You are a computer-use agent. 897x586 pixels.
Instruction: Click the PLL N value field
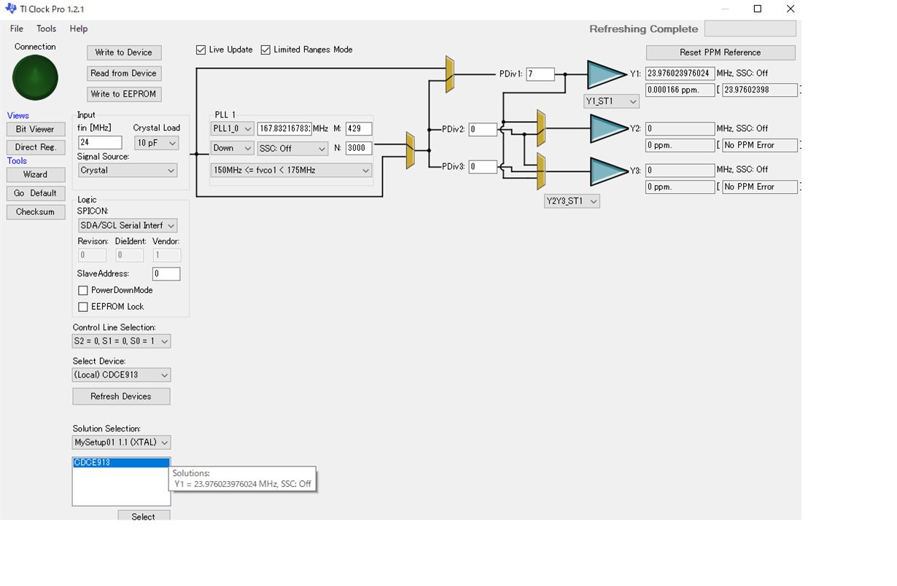(359, 149)
